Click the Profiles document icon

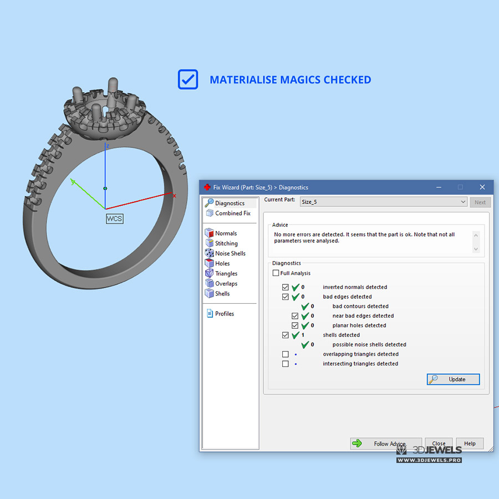coord(210,313)
